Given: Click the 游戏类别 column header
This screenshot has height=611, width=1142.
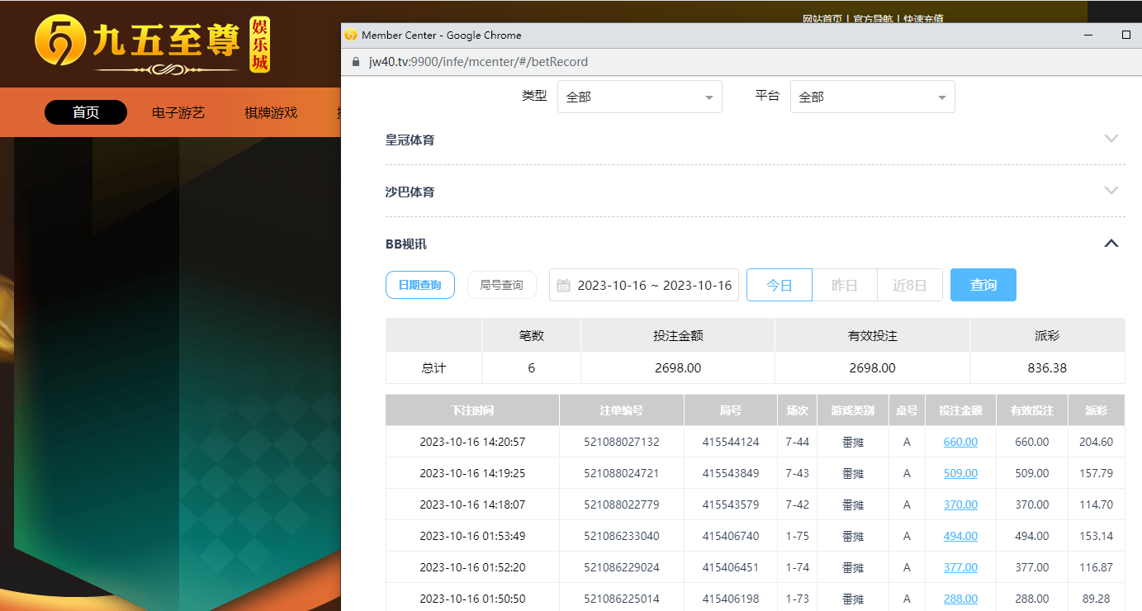Looking at the screenshot, I should (853, 410).
